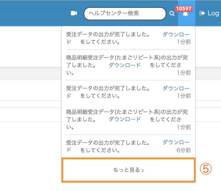This screenshot has height=191, width=221.
Task: Select the first 商品明細受注データ notification text
Action: coord(127,58)
